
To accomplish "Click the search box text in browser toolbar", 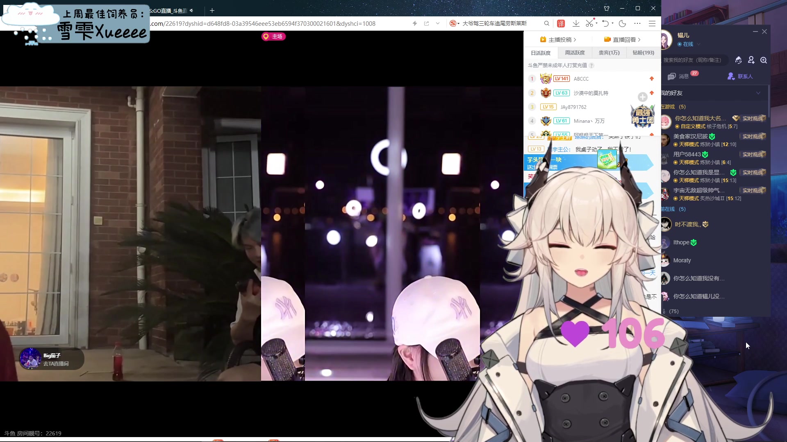I will [x=494, y=23].
